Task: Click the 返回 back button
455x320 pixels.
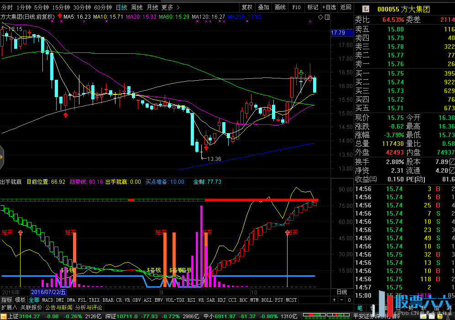Action: (x=346, y=7)
